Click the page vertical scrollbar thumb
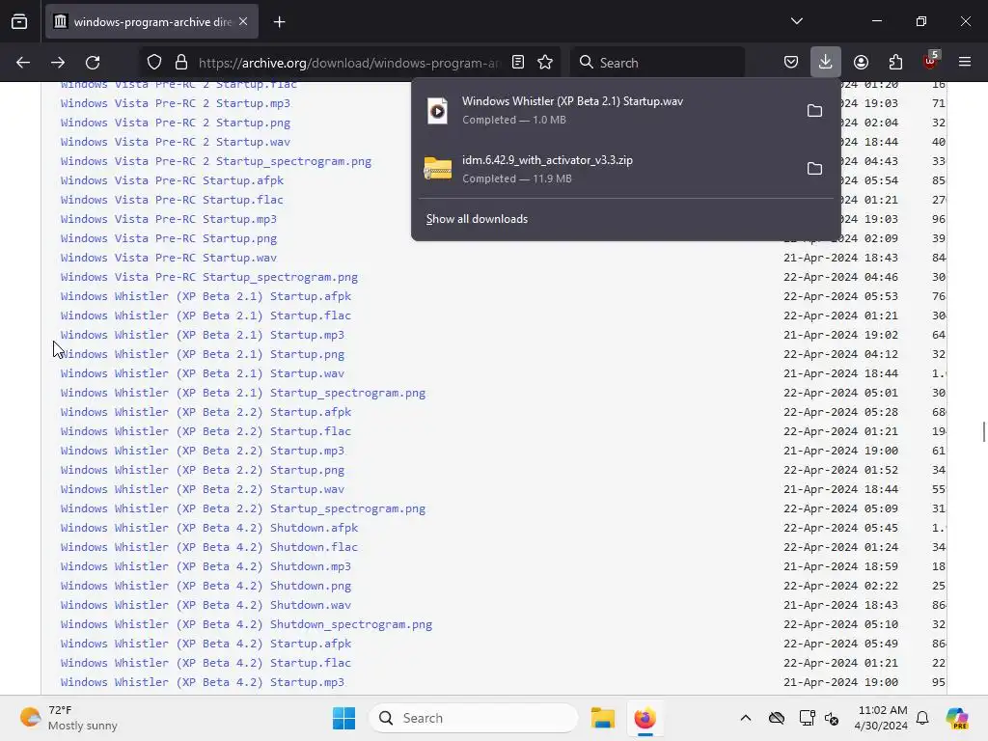This screenshot has height=741, width=988. [x=983, y=432]
